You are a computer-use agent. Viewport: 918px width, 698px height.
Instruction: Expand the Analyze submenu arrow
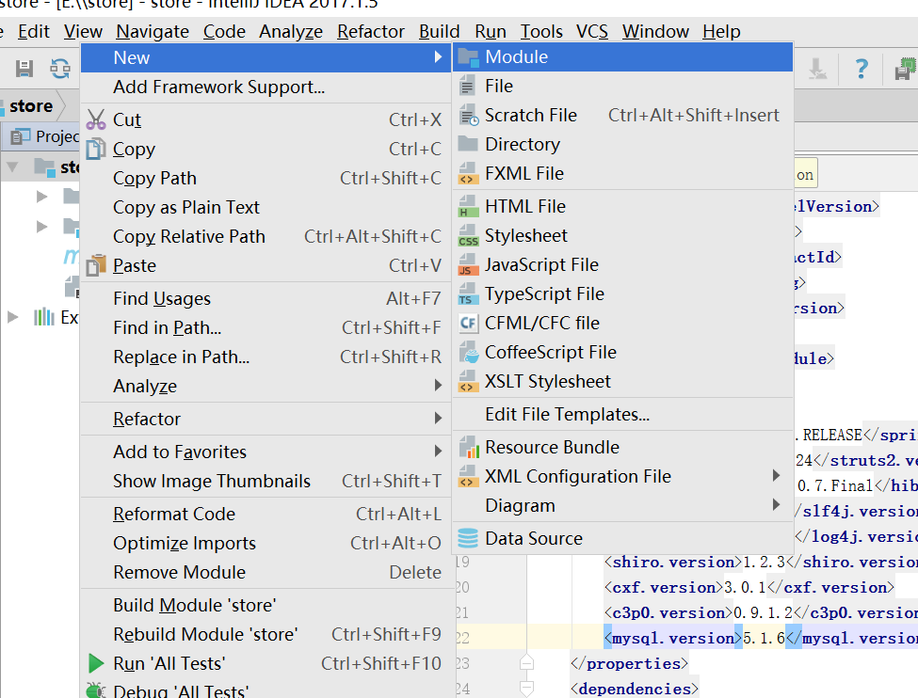(x=438, y=385)
